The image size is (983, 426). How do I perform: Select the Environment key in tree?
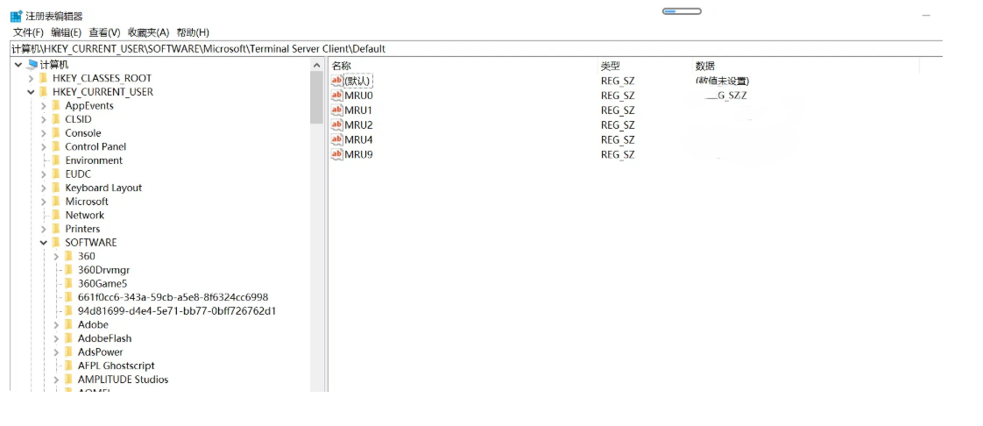[x=94, y=160]
